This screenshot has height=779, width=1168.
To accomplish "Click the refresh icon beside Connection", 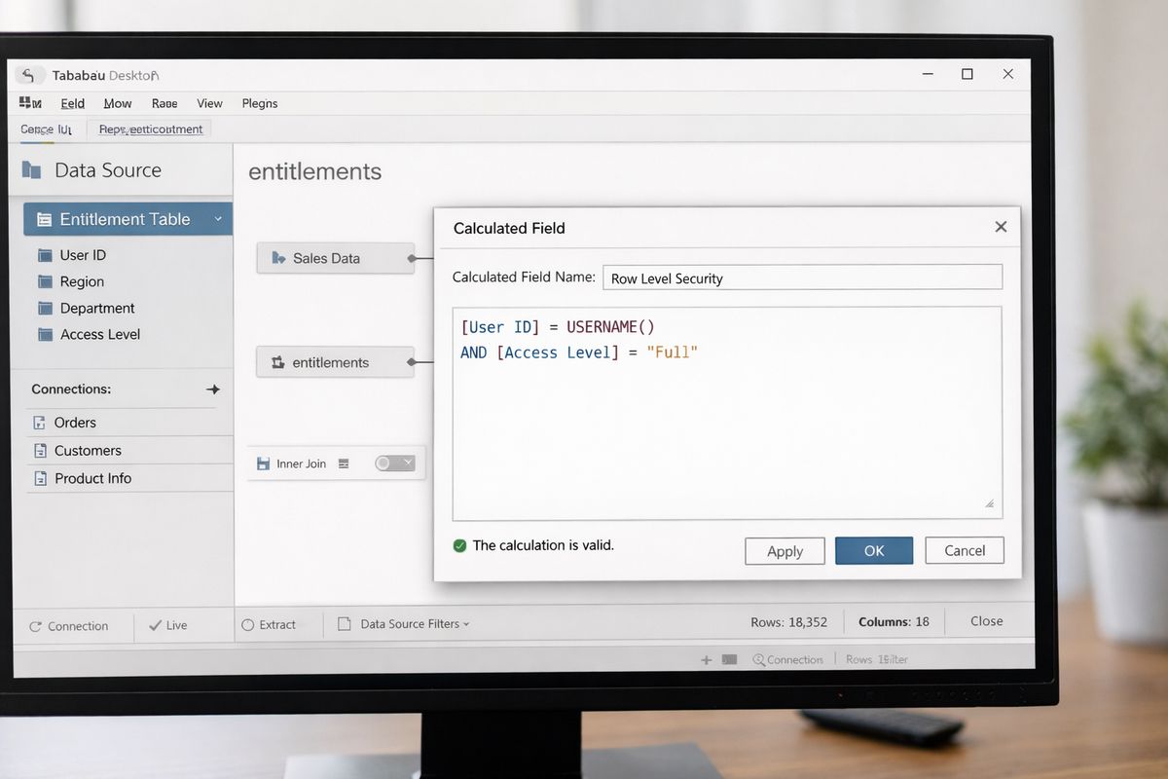I will 36,626.
